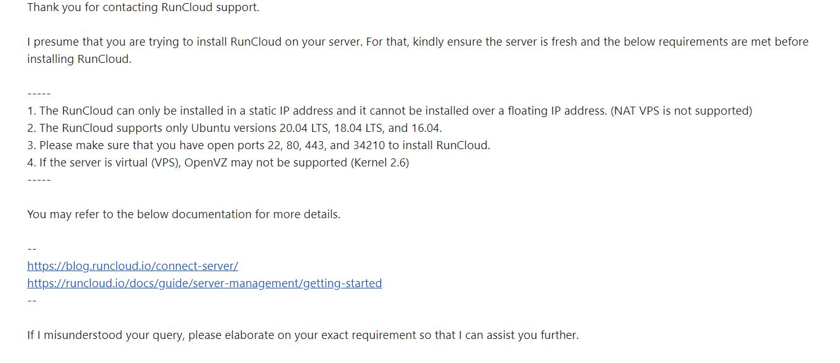Click the 'installing RunCloud.' line ending the paragraph
Image resolution: width=840 pixels, height=363 pixels.
(x=79, y=59)
